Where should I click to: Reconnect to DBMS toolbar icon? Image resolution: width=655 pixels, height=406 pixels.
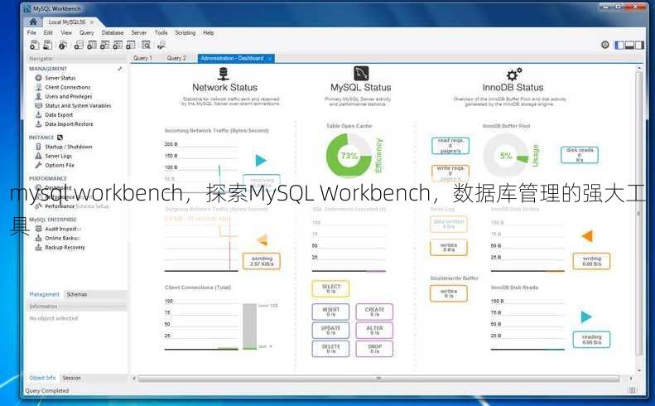pos(161,45)
